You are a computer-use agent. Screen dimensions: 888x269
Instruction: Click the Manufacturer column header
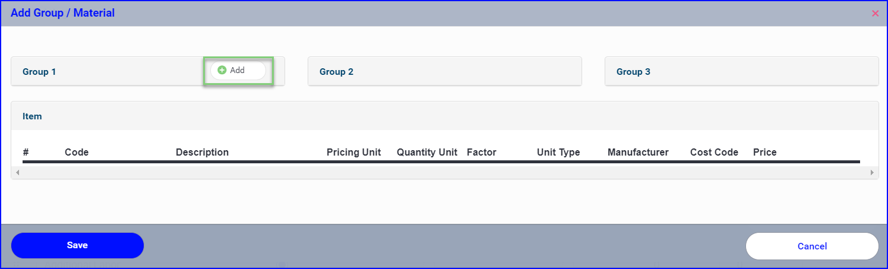tap(638, 152)
